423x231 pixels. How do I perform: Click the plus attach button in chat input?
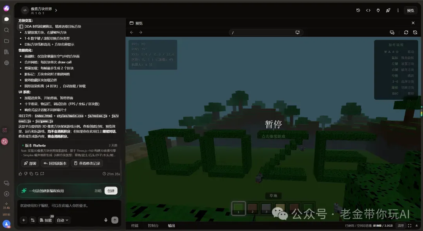point(23,220)
